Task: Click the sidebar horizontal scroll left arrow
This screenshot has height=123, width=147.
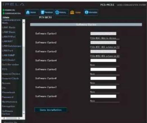Action: click(4, 118)
